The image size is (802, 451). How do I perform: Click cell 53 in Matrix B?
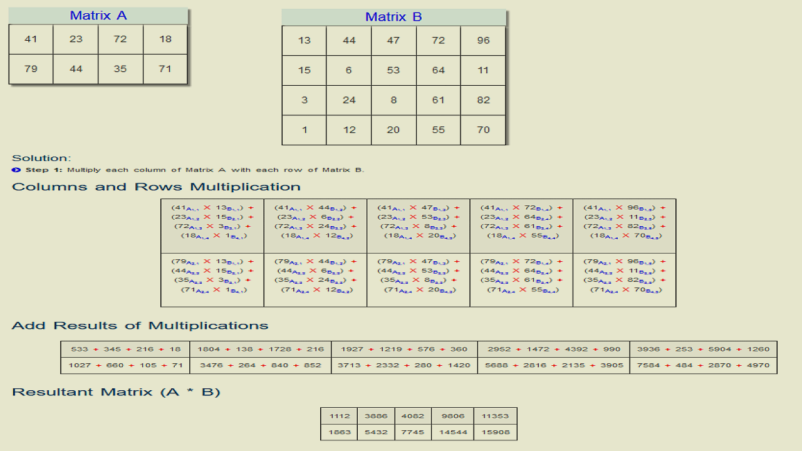(x=393, y=70)
